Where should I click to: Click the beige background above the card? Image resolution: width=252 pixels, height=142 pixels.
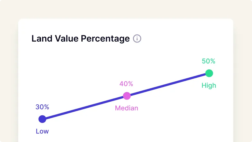click(126, 9)
